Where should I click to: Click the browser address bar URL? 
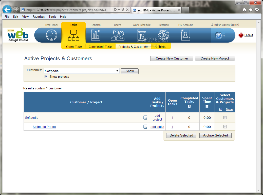[66, 10]
